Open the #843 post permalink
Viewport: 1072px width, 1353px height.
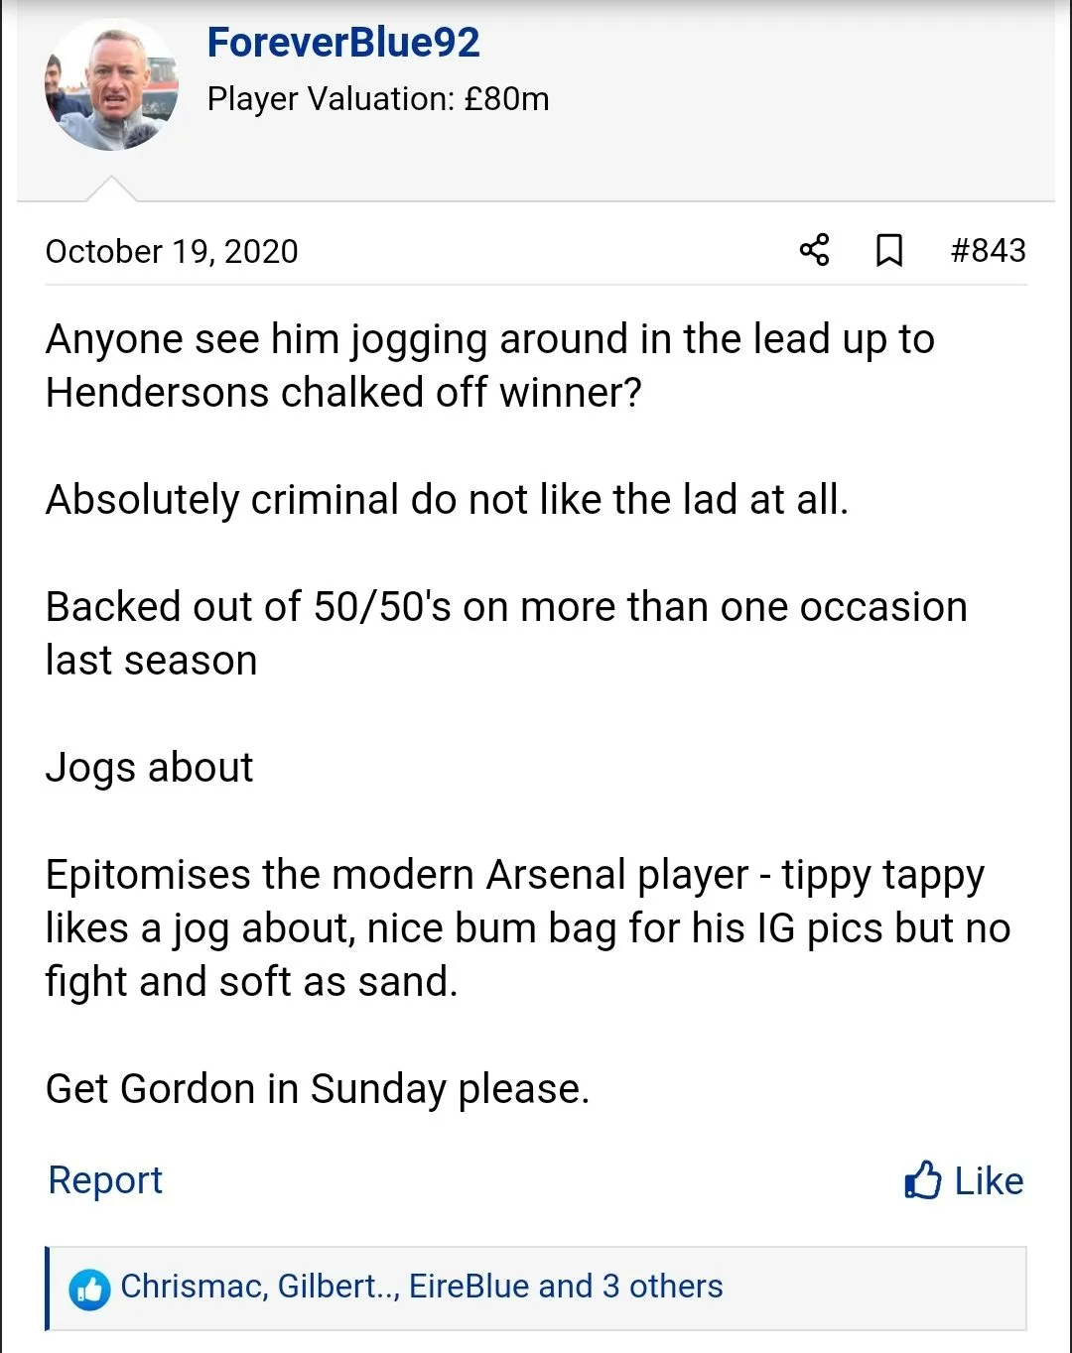(988, 250)
